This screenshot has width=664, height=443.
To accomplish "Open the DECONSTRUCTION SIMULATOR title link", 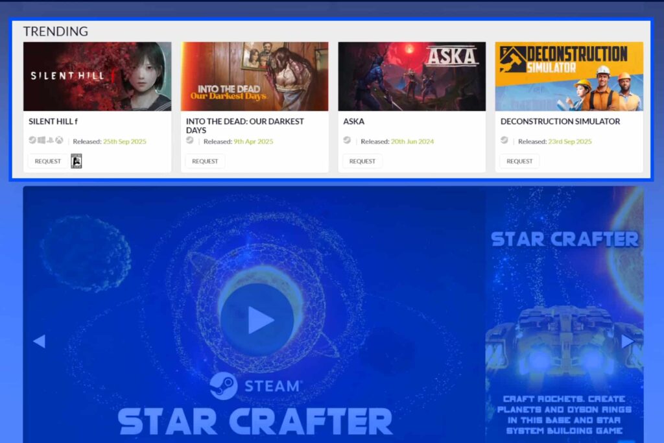I will [560, 121].
